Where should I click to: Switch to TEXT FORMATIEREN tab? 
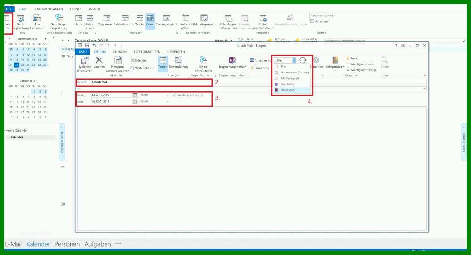147,52
